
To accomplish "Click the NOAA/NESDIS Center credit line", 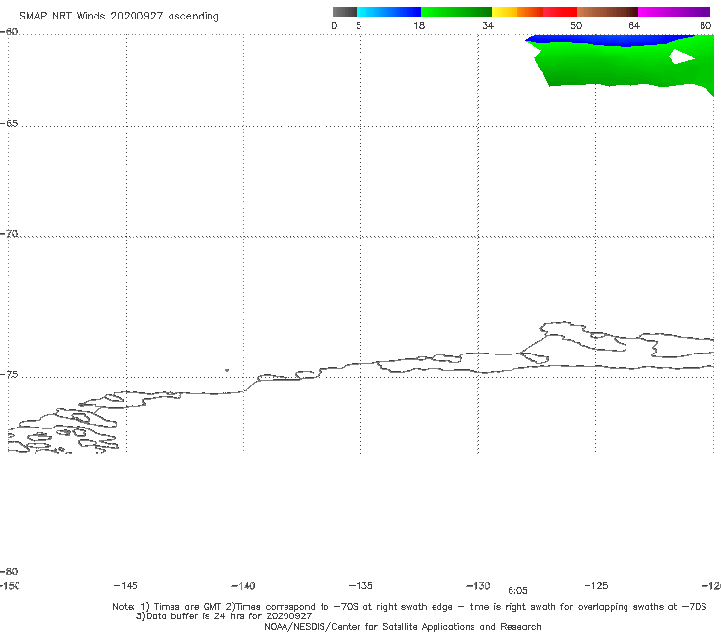I will coord(402,627).
